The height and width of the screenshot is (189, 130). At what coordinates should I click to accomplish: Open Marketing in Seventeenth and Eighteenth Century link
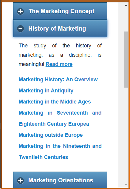[60, 118]
